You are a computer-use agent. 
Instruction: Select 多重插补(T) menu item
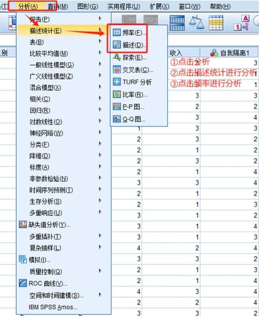tap(64, 237)
